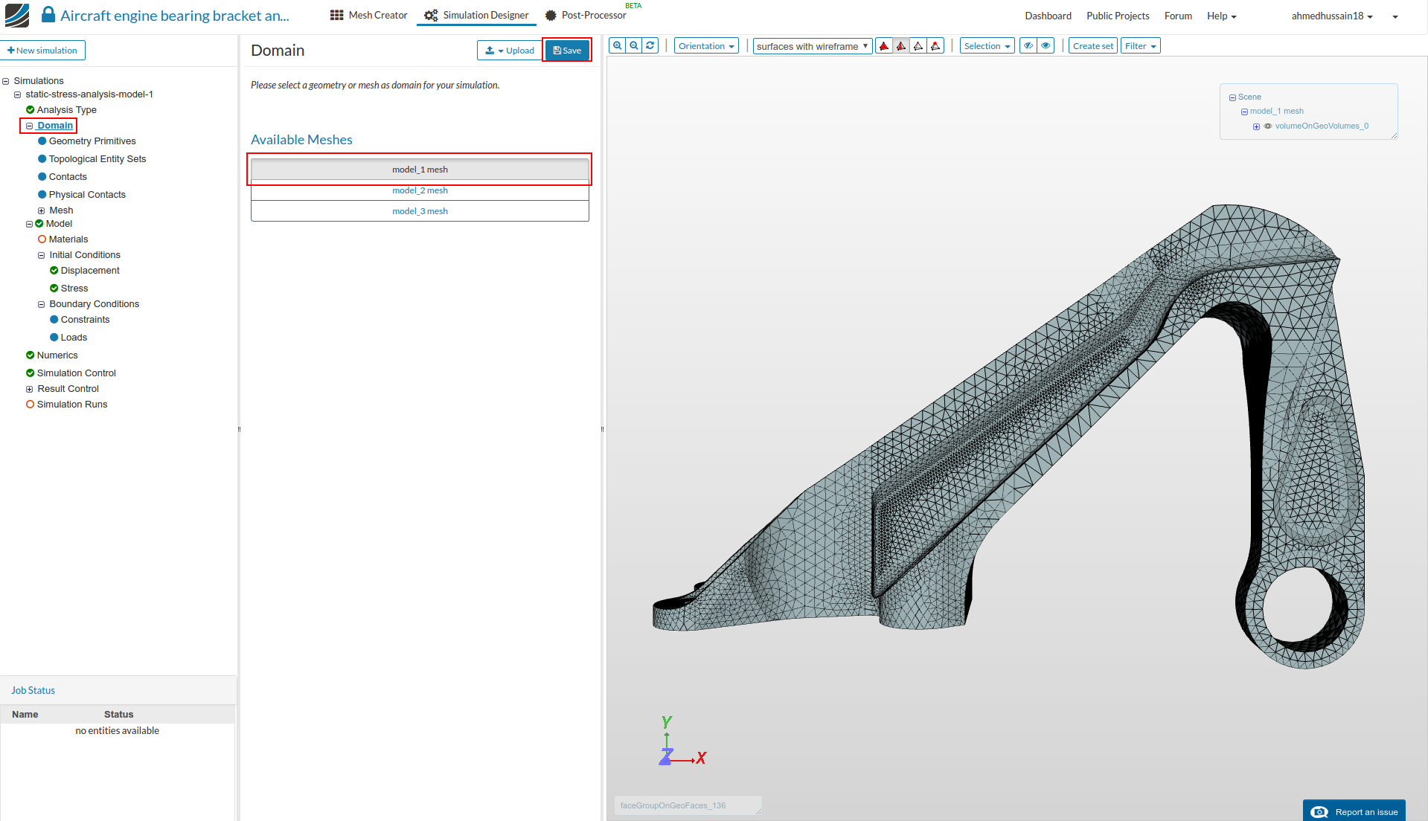Activate edge selection mode pyramid icon
Viewport: 1428px width, 821px height.
tap(918, 46)
